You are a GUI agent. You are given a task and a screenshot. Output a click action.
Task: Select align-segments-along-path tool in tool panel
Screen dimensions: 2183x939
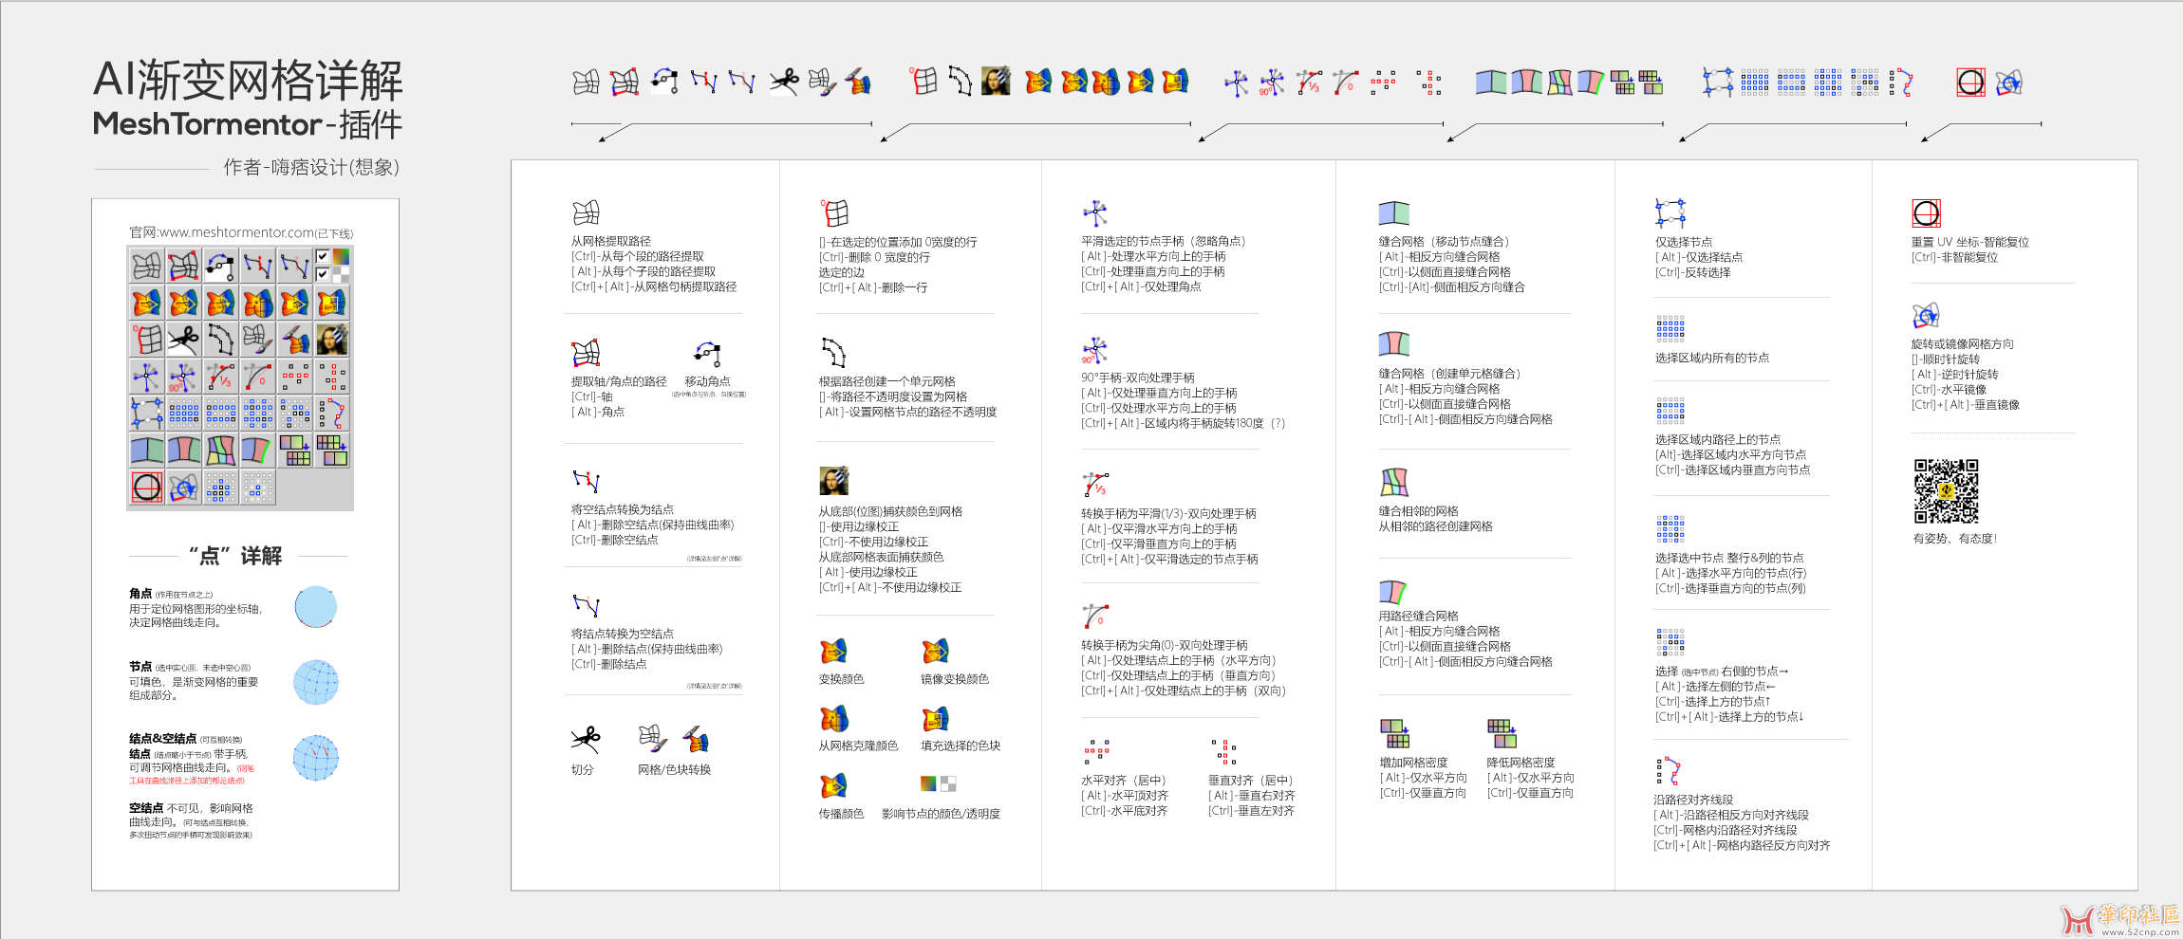pyautogui.click(x=331, y=414)
